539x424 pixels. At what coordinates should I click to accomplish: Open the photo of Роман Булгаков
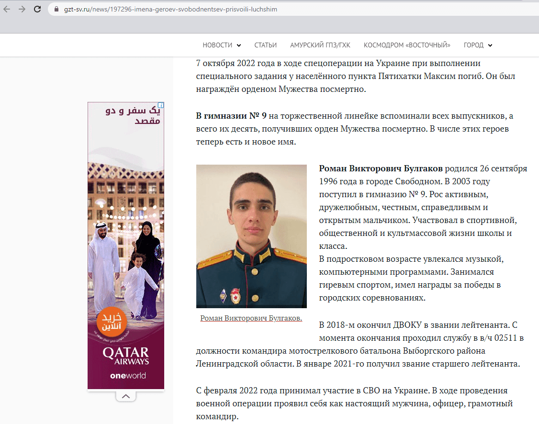click(x=251, y=236)
